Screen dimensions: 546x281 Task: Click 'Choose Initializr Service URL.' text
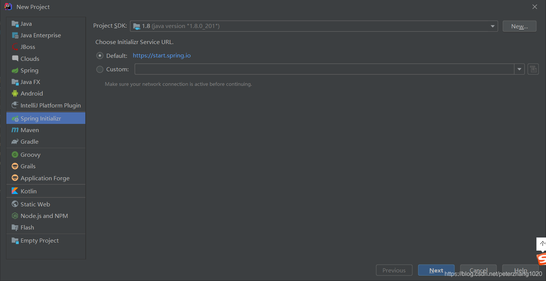point(134,42)
